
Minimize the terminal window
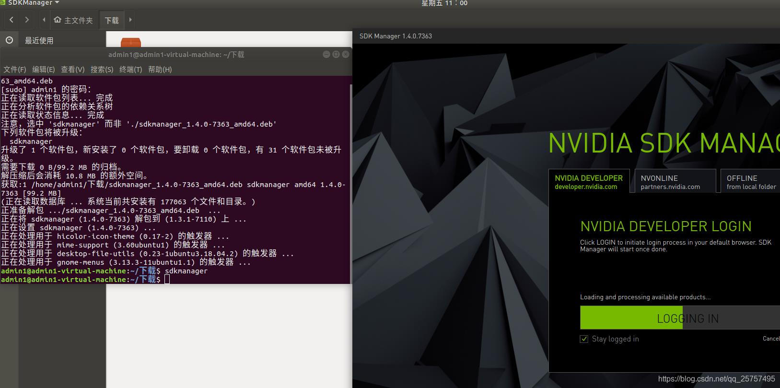point(326,54)
